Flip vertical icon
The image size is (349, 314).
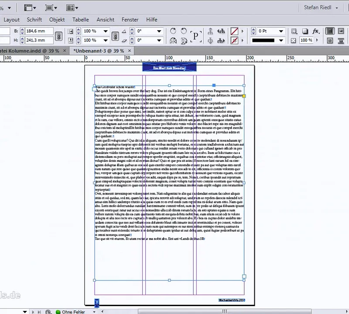click(x=184, y=41)
